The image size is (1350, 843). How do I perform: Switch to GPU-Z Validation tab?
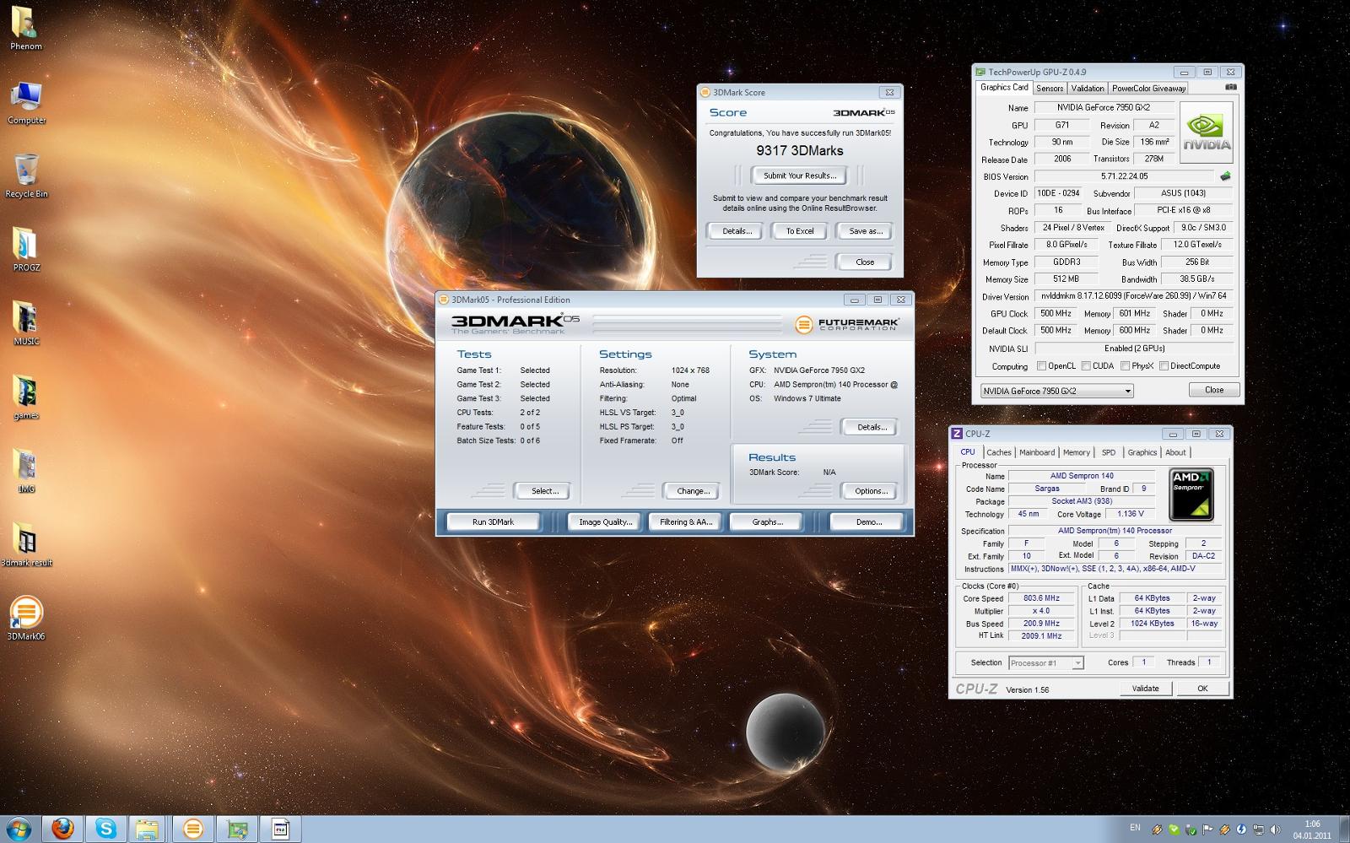(x=1088, y=88)
